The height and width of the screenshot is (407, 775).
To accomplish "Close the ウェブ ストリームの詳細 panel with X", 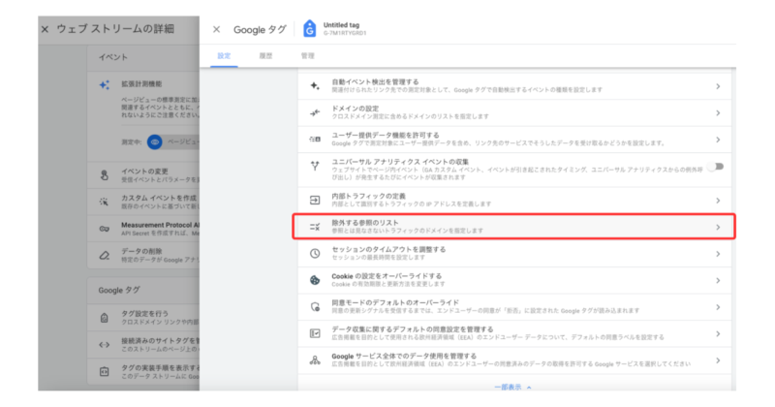I will [45, 29].
